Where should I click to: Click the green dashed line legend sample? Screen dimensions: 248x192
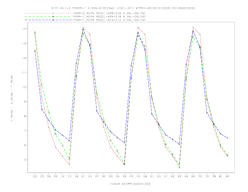(49, 17)
